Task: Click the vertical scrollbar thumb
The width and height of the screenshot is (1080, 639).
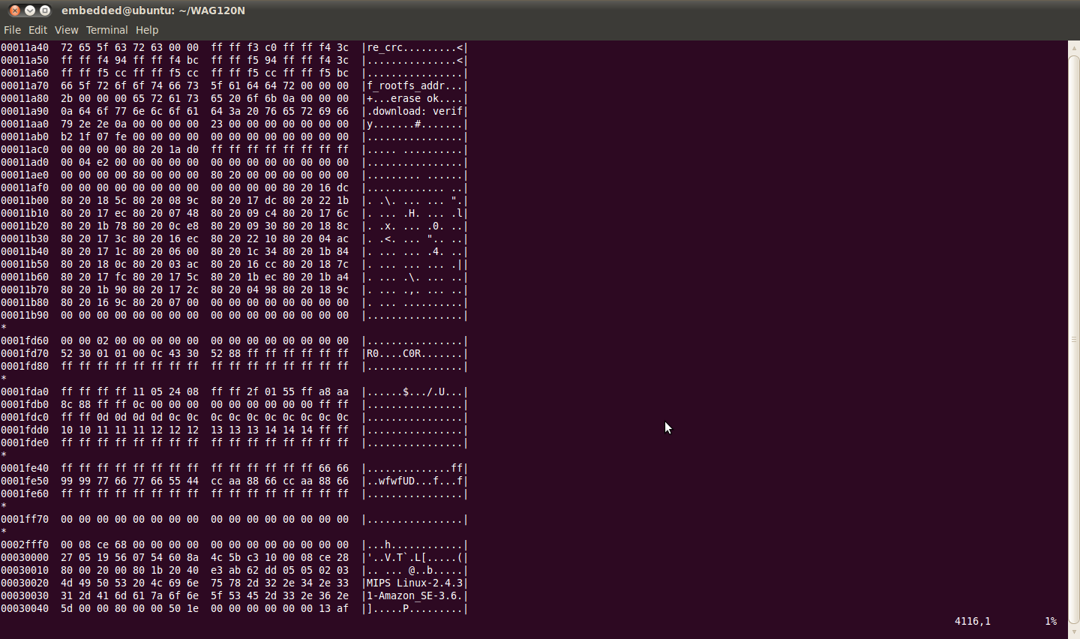Action: [1073, 339]
